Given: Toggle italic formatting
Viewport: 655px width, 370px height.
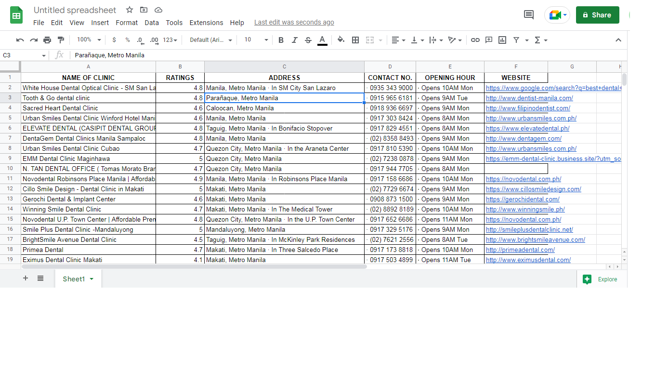Looking at the screenshot, I should pos(295,40).
